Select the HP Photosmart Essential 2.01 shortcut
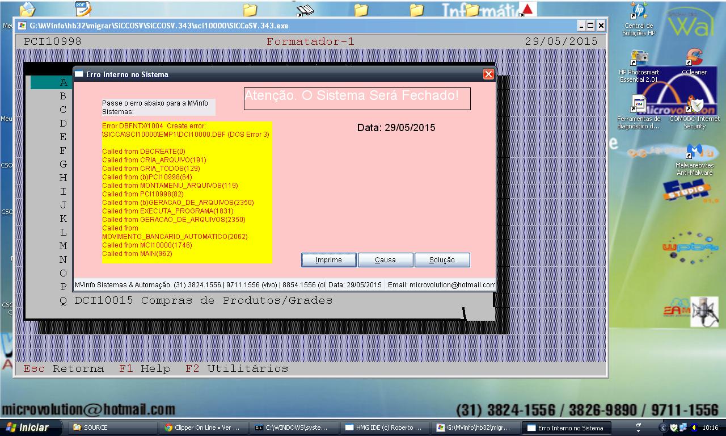726x436 pixels. [639, 67]
